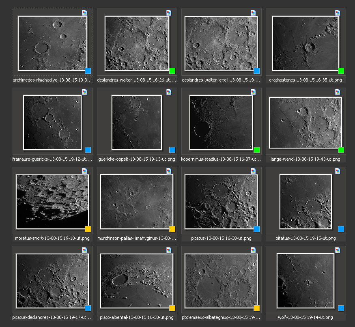Click the green label on kopernimus-stadius thumbnail

[x=256, y=150]
